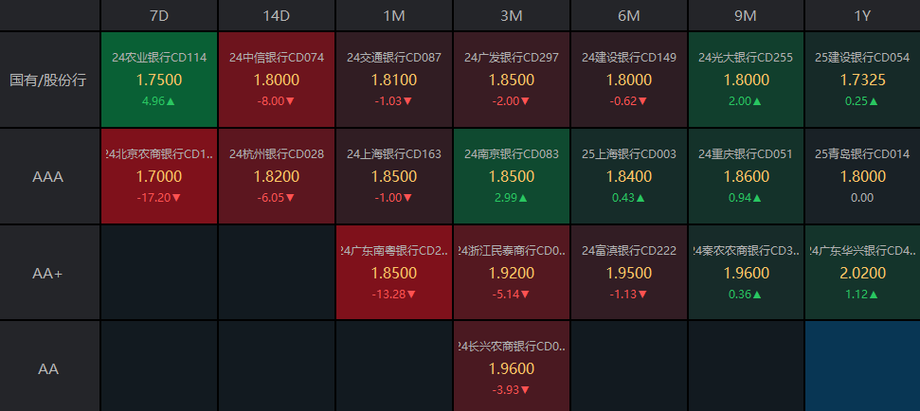Select the 3M column header
The image size is (920, 411).
pyautogui.click(x=512, y=15)
